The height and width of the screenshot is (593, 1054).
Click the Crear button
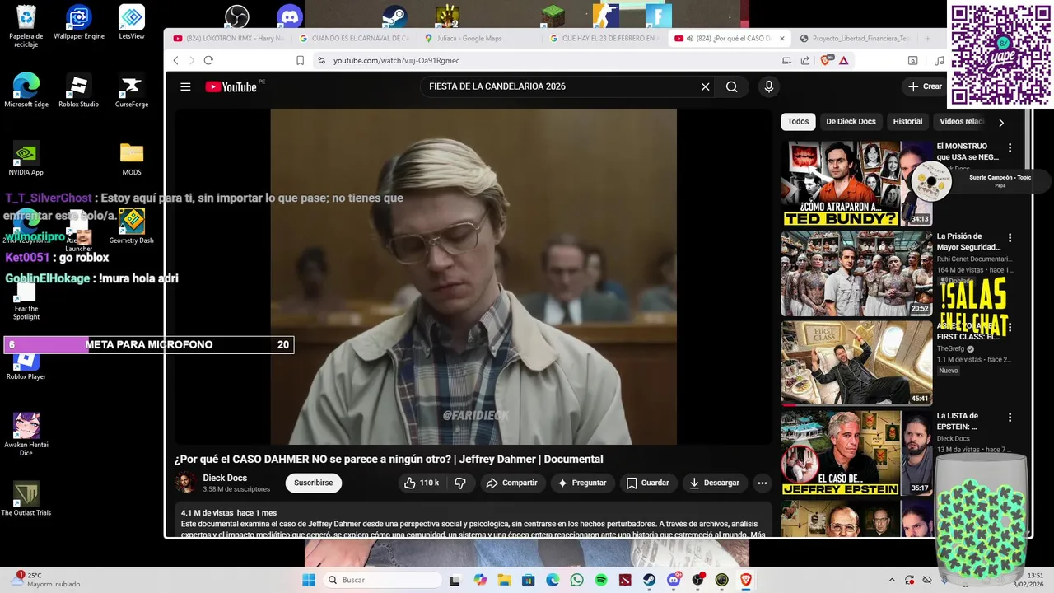click(925, 86)
